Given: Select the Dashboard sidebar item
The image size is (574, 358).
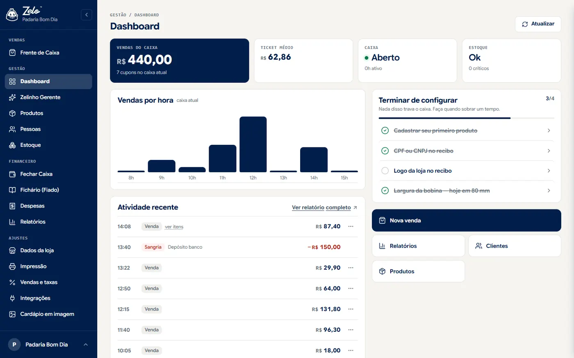Looking at the screenshot, I should 48,81.
